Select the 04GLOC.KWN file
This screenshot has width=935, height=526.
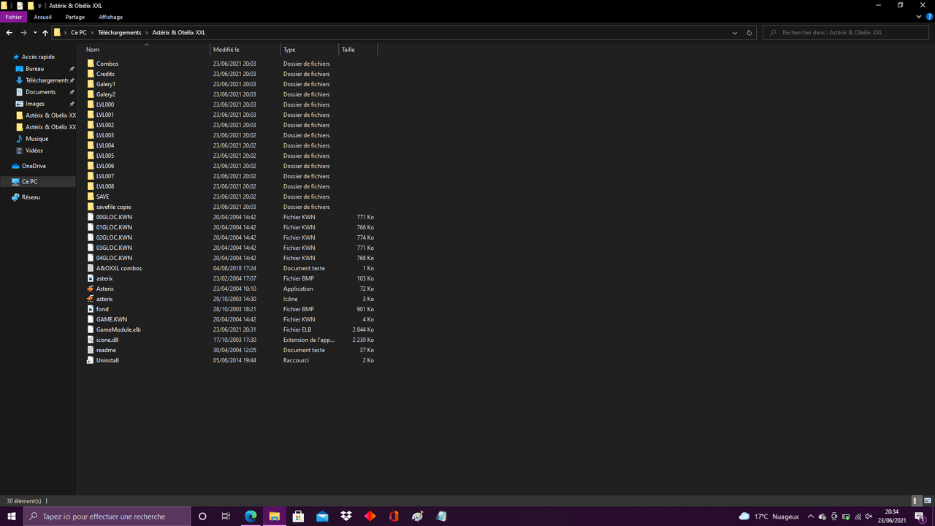click(x=114, y=258)
